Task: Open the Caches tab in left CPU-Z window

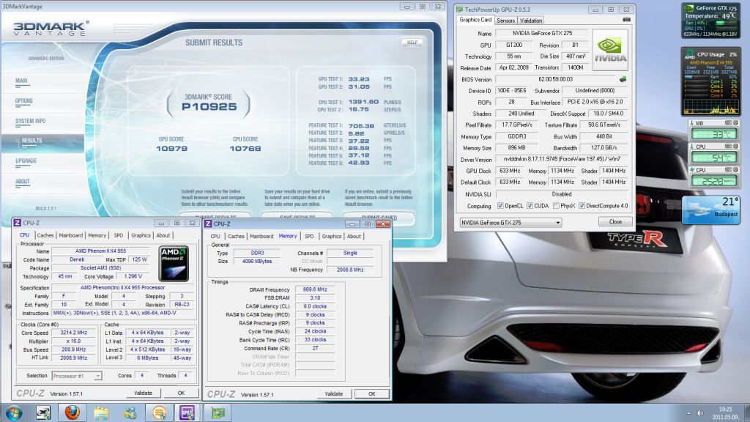Action: 45,235
